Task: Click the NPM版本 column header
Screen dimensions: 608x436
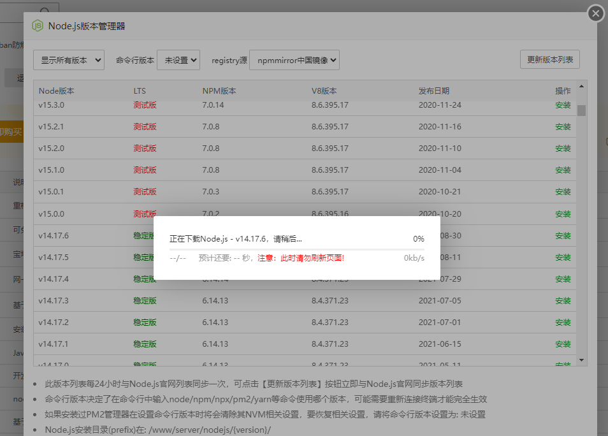Action: pyautogui.click(x=219, y=91)
